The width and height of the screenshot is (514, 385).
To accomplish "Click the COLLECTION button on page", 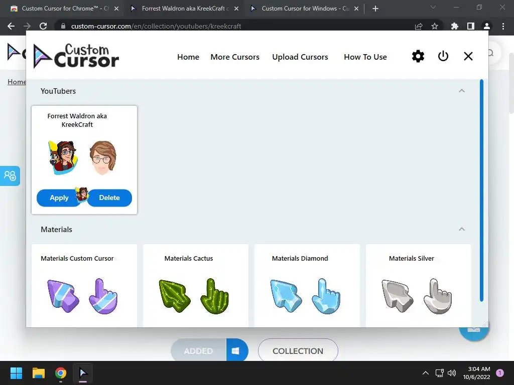I will coord(298,350).
